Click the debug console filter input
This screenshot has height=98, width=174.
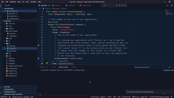point(150,67)
